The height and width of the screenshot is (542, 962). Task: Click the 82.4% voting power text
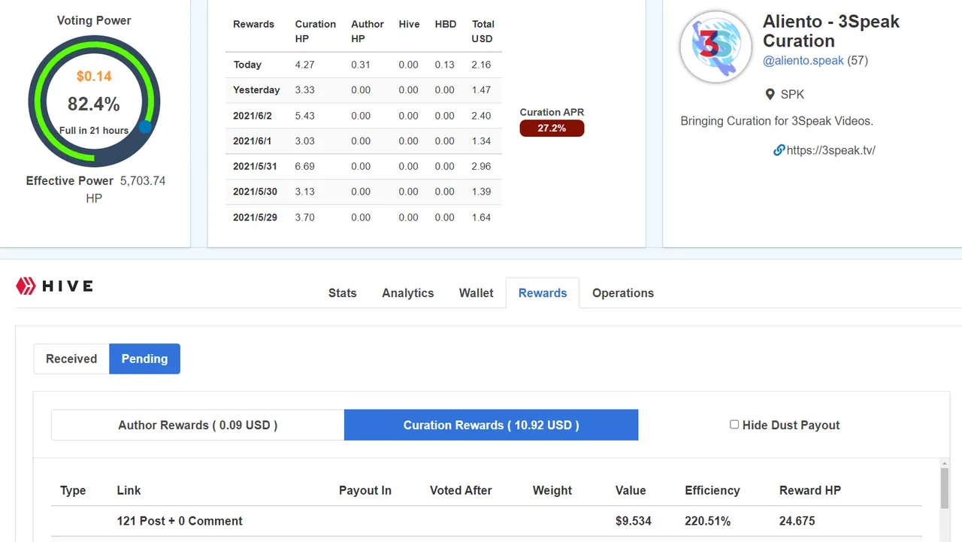94,104
